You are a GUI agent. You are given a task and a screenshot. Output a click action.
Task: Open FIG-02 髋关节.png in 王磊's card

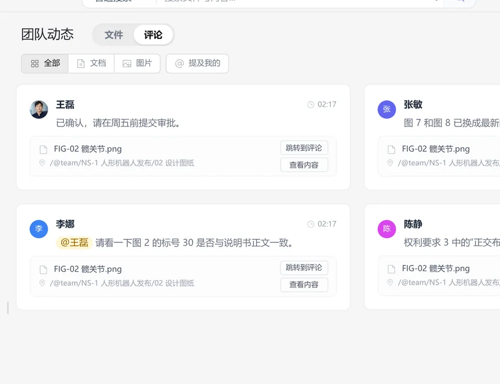coord(88,149)
